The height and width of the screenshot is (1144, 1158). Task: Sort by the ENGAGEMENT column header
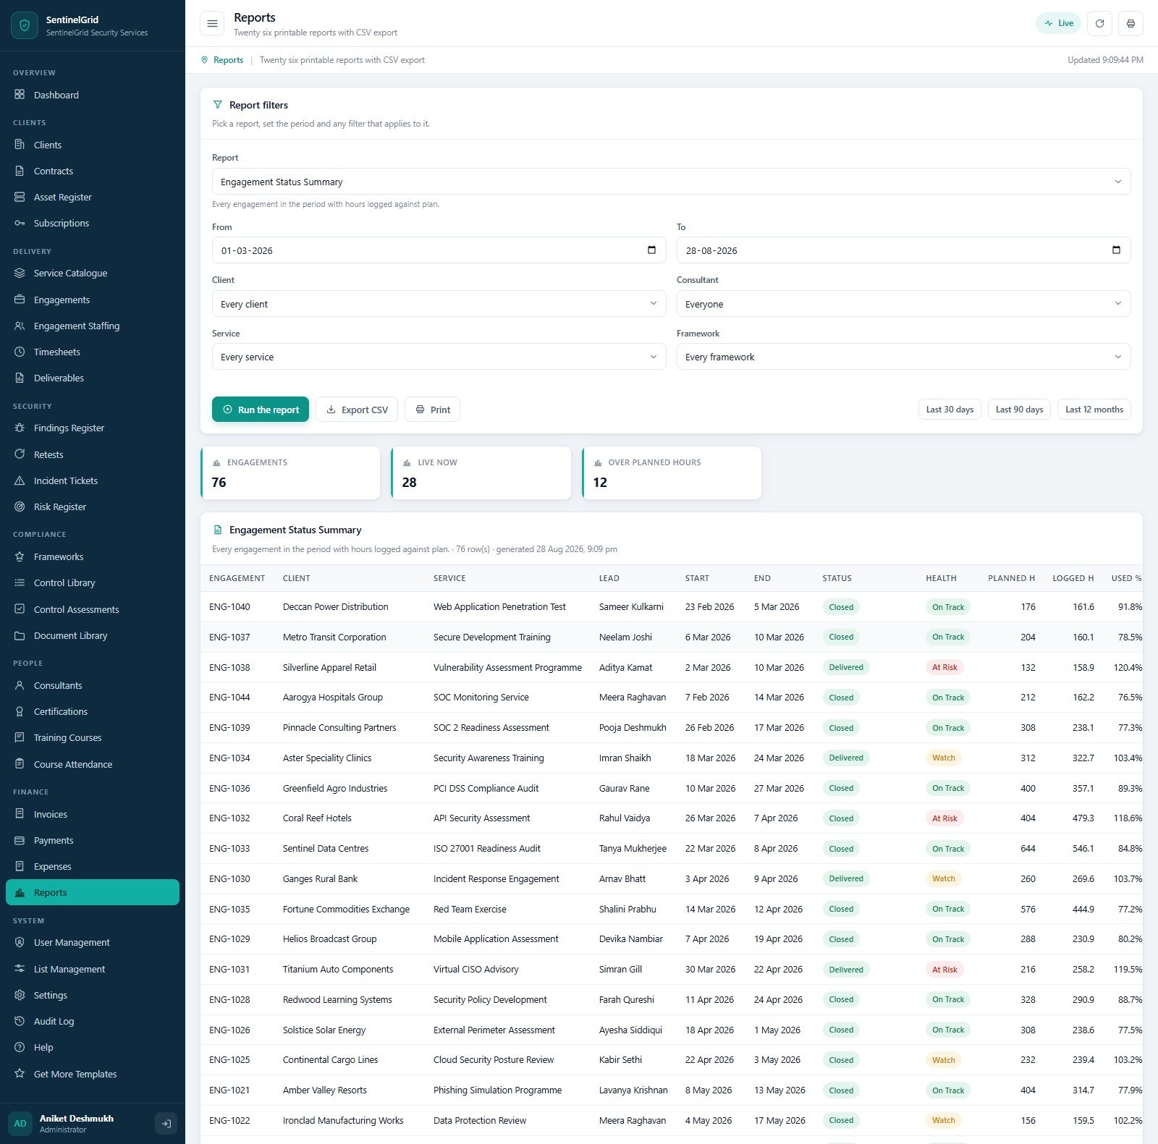(237, 578)
